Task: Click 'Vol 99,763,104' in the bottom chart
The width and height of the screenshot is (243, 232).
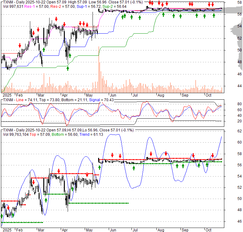Action: point(16,135)
